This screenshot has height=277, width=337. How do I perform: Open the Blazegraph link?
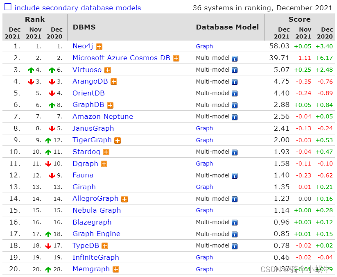(x=92, y=222)
